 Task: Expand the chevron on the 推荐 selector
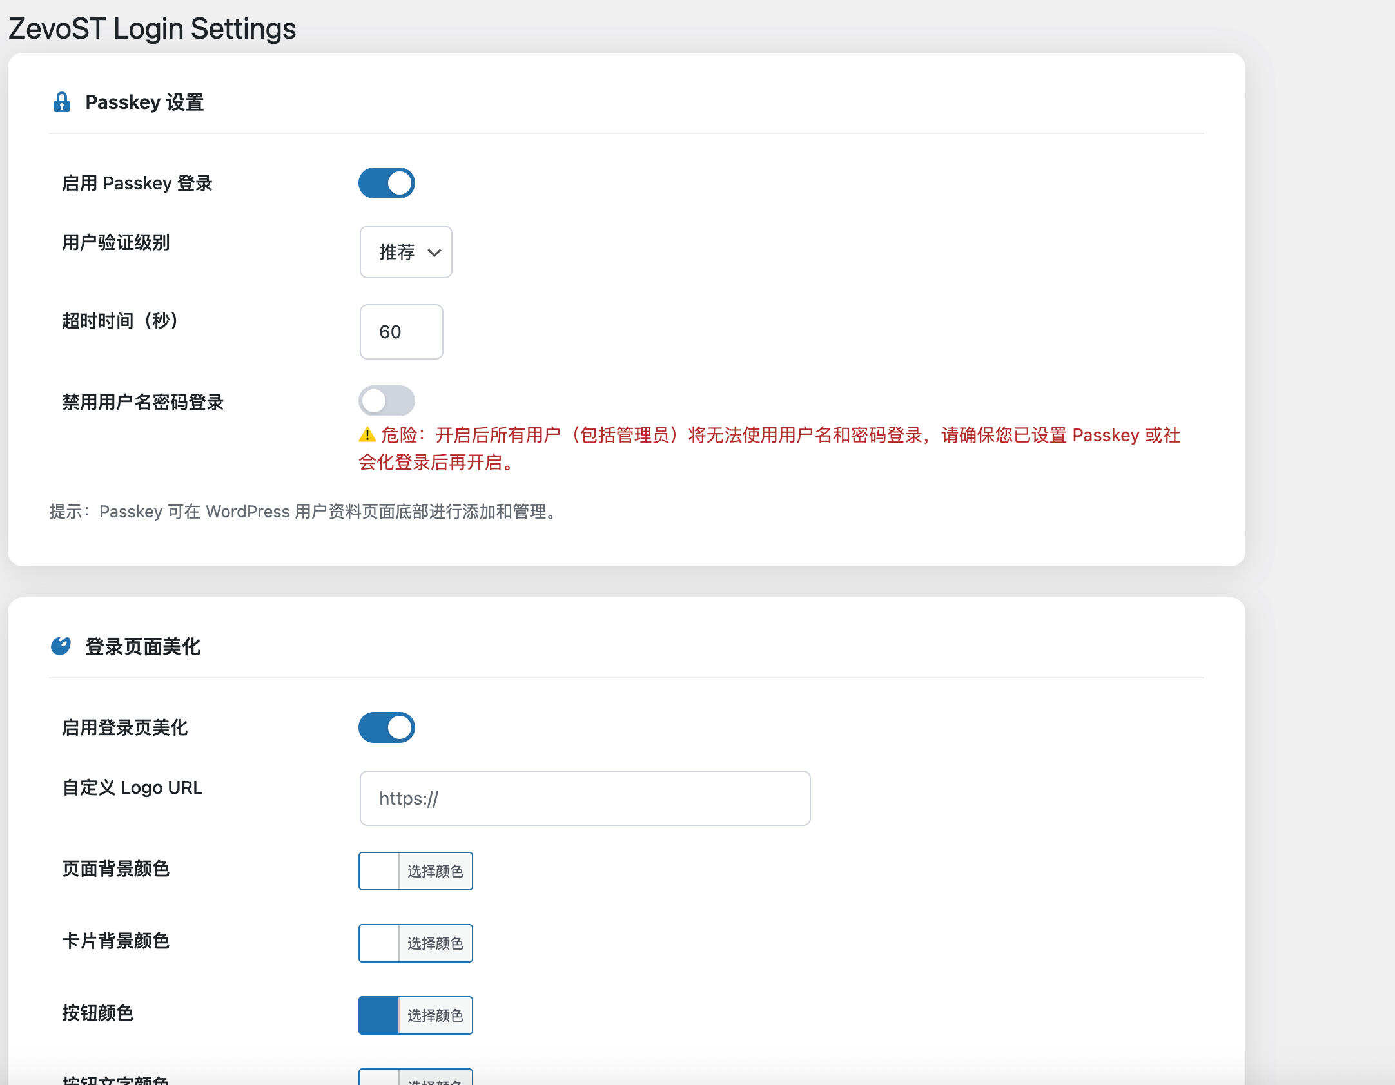pyautogui.click(x=433, y=253)
